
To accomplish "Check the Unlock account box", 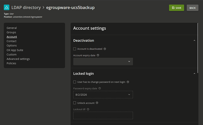I will point(75,103).
